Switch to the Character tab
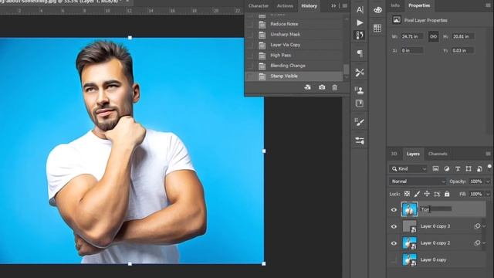This screenshot has height=278, width=494. click(x=259, y=5)
